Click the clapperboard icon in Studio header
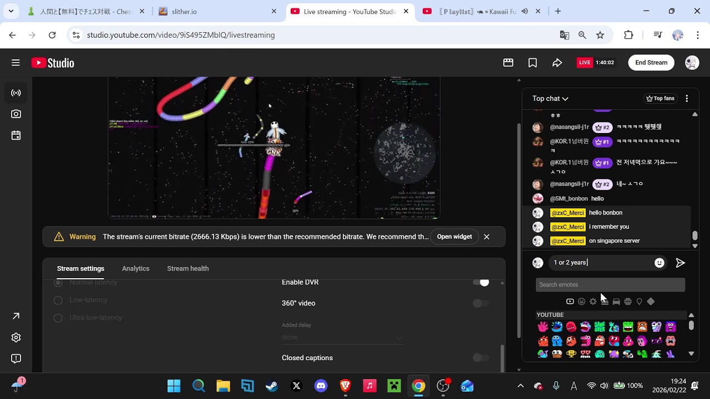The width and height of the screenshot is (710, 399). click(508, 63)
